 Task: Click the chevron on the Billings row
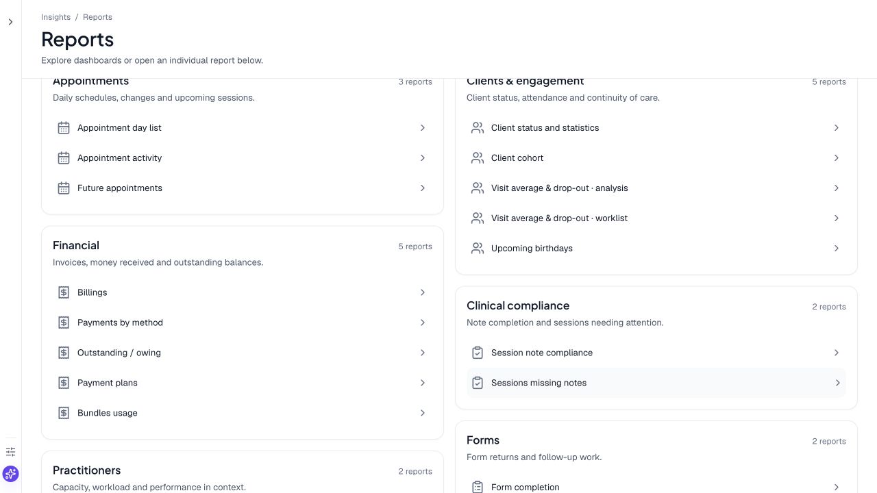(x=423, y=292)
